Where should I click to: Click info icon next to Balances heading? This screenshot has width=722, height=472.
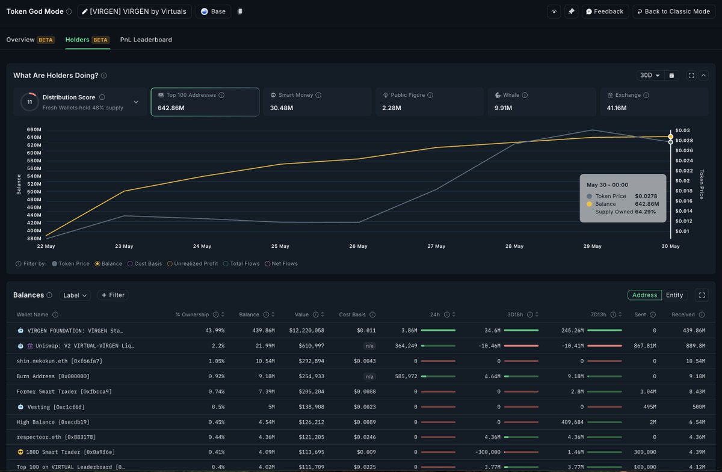49,295
